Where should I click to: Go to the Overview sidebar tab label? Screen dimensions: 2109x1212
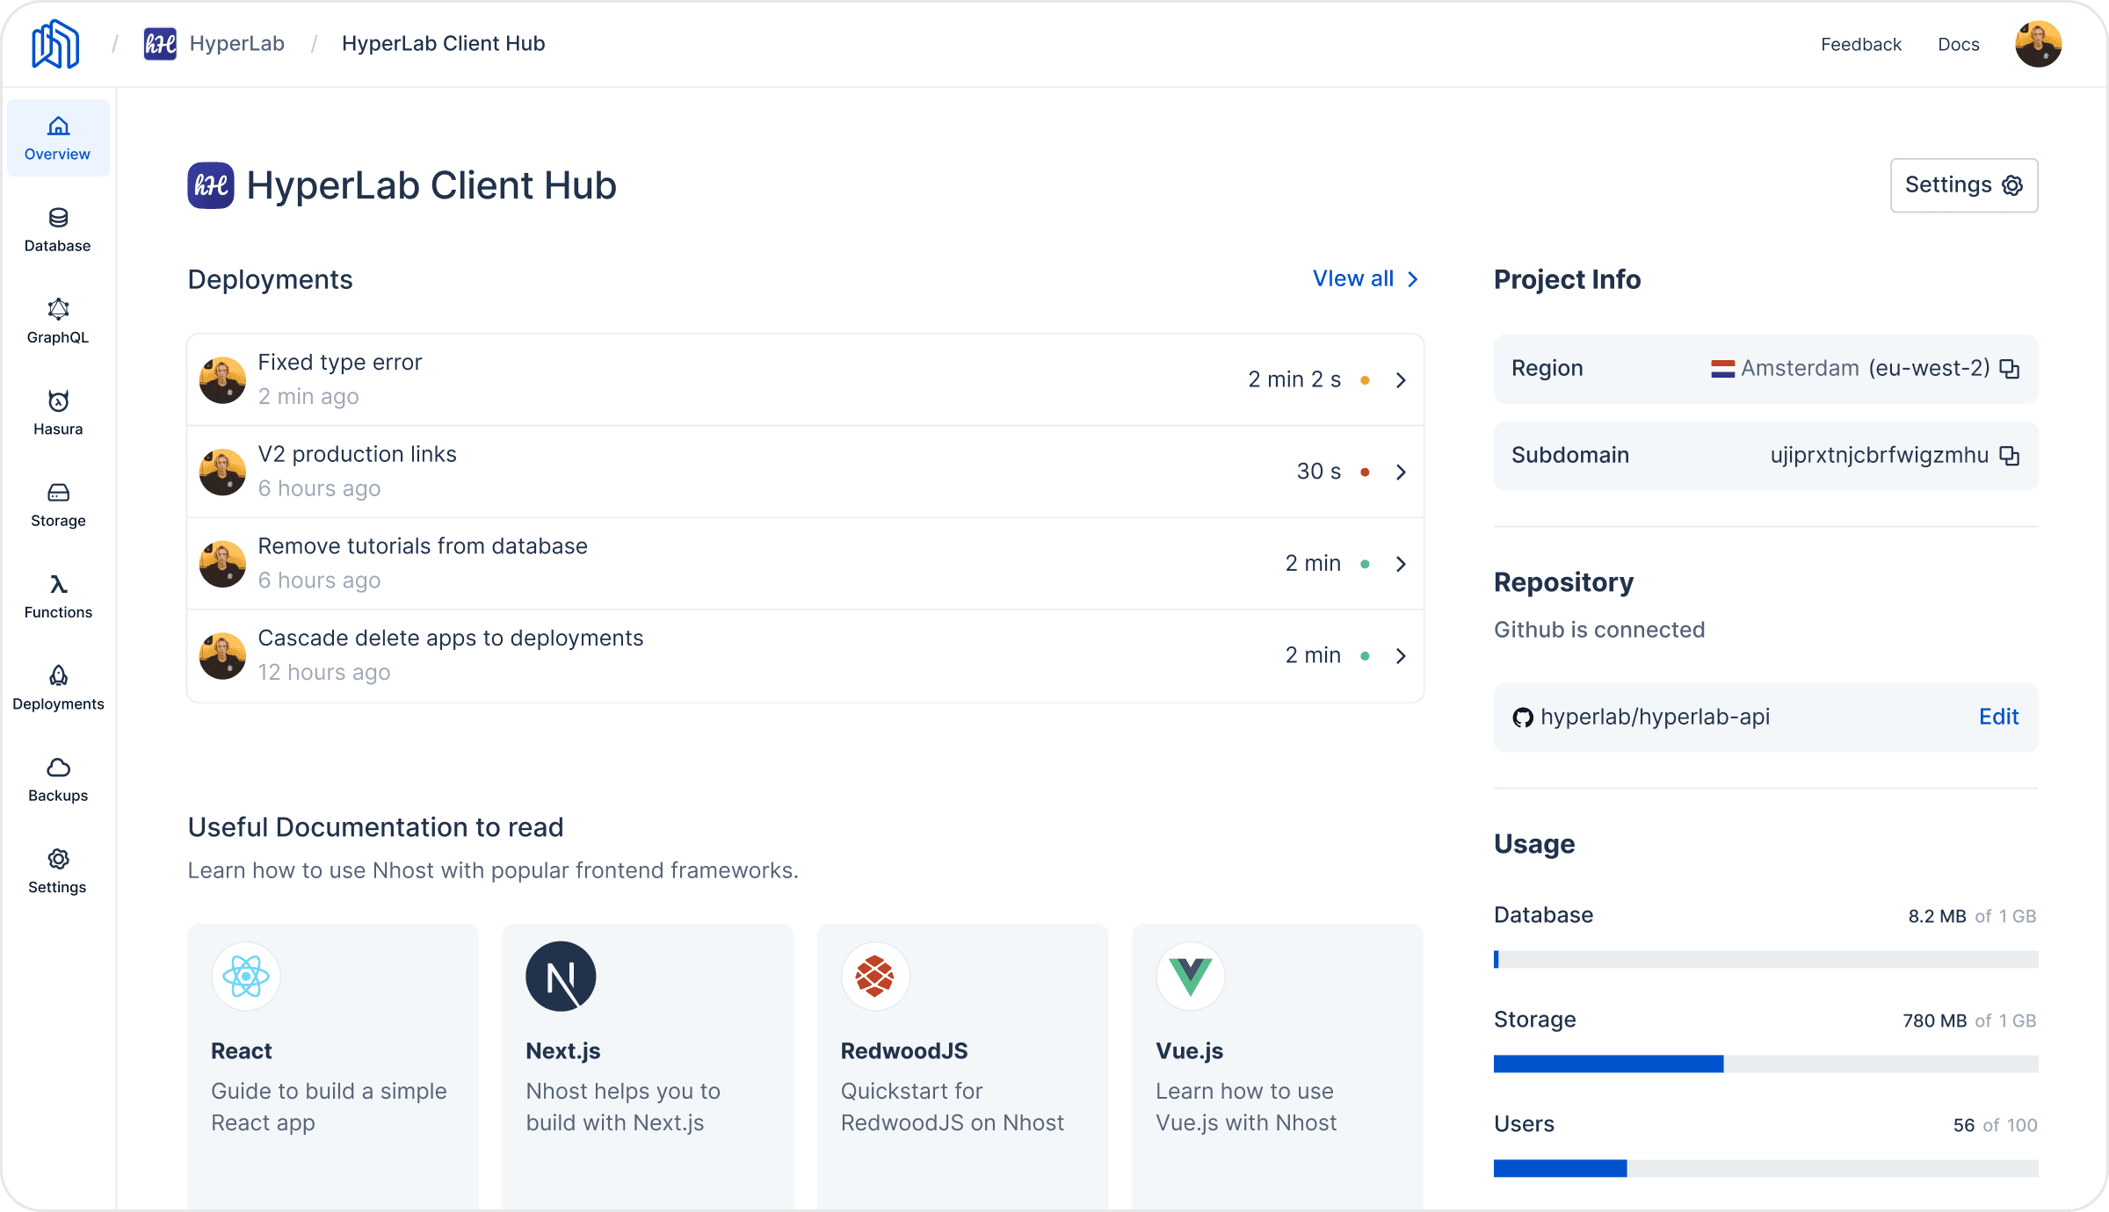point(57,155)
